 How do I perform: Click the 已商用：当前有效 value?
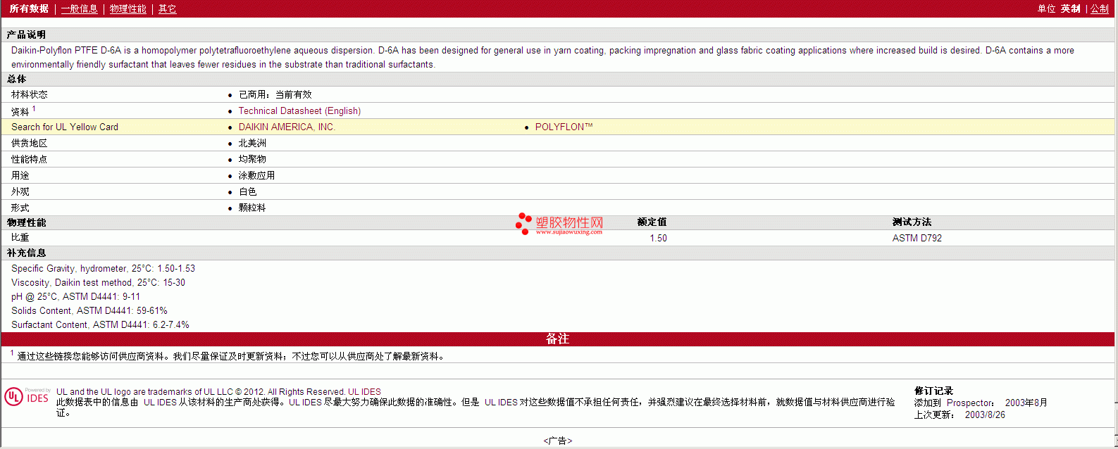click(275, 95)
